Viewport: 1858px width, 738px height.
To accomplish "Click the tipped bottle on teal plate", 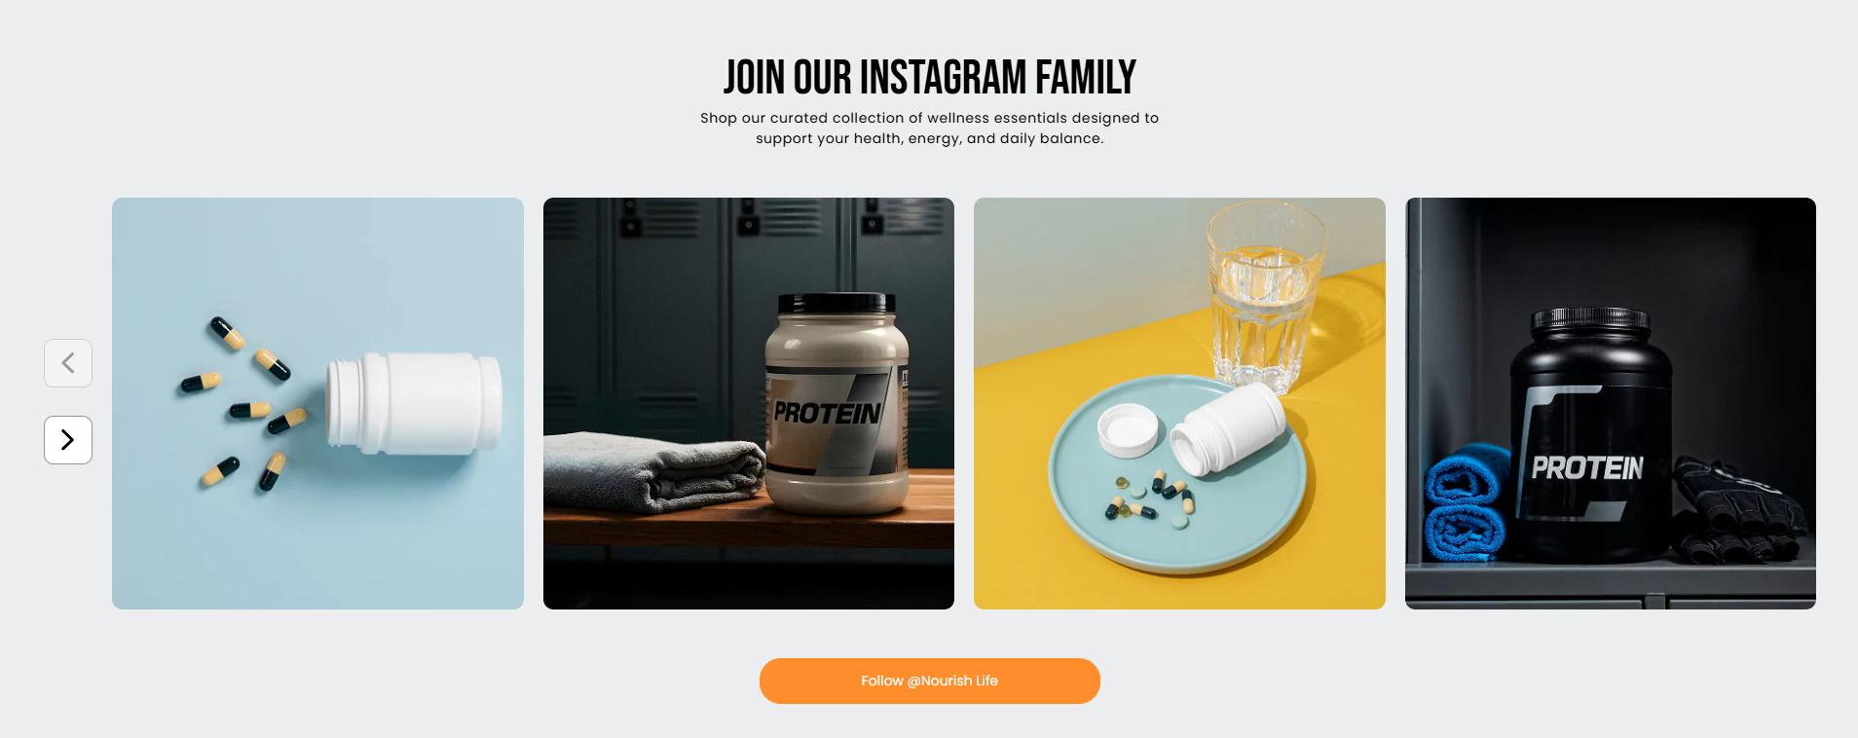I will pos(1227,429).
